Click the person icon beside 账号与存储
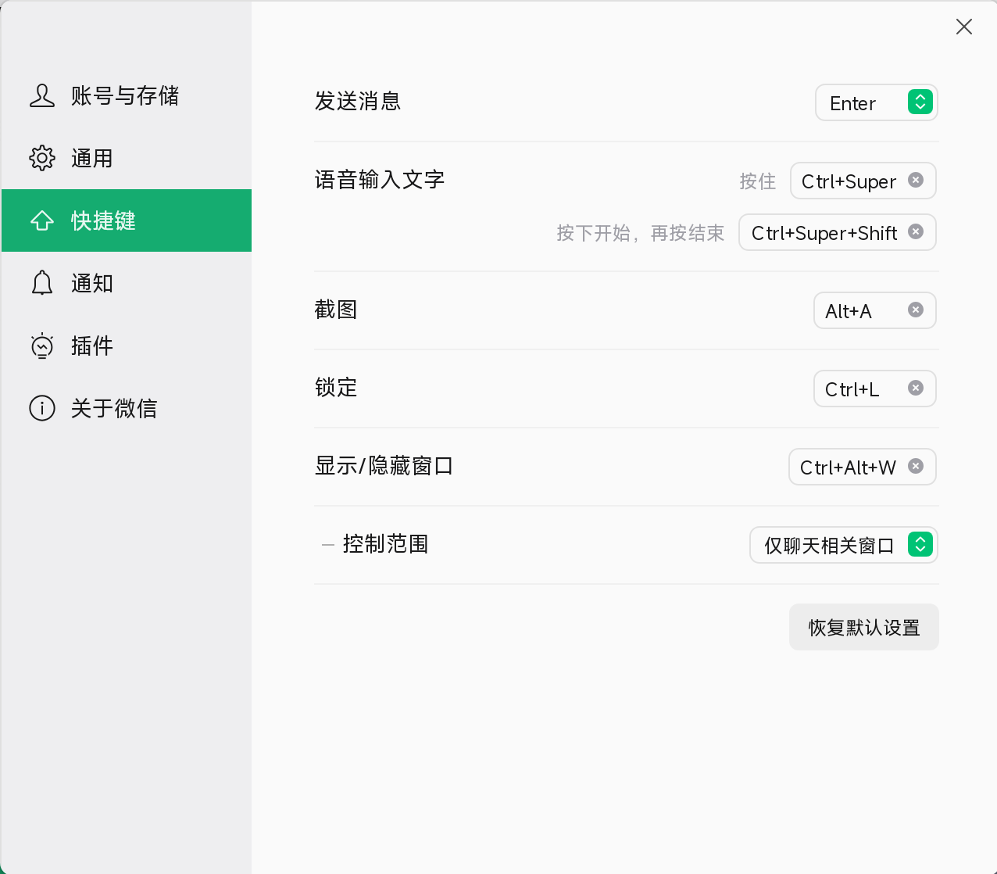Screen dimensions: 997x874 pos(42,95)
